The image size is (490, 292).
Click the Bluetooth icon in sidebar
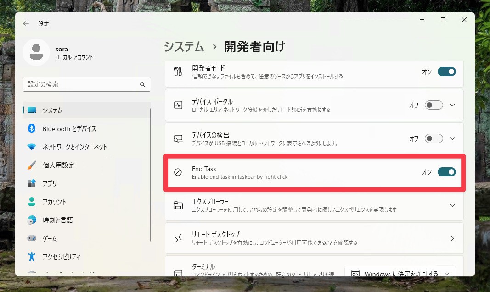(x=32, y=128)
